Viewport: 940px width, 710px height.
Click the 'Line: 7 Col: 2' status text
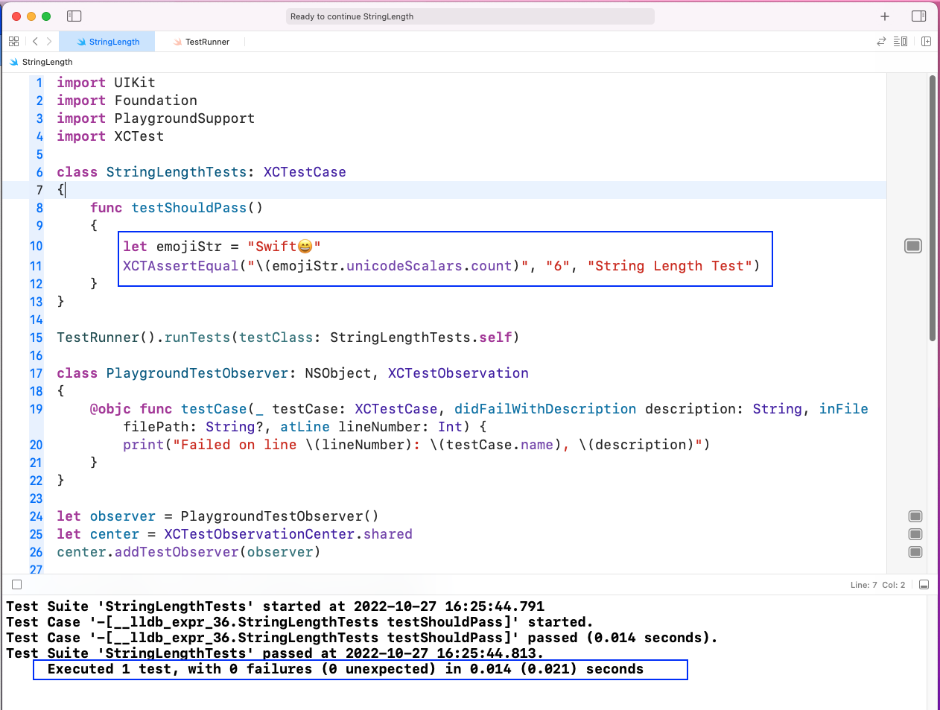877,585
